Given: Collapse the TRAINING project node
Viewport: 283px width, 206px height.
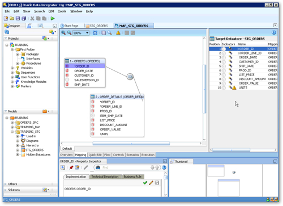Looking at the screenshot, I should pos(7,45).
